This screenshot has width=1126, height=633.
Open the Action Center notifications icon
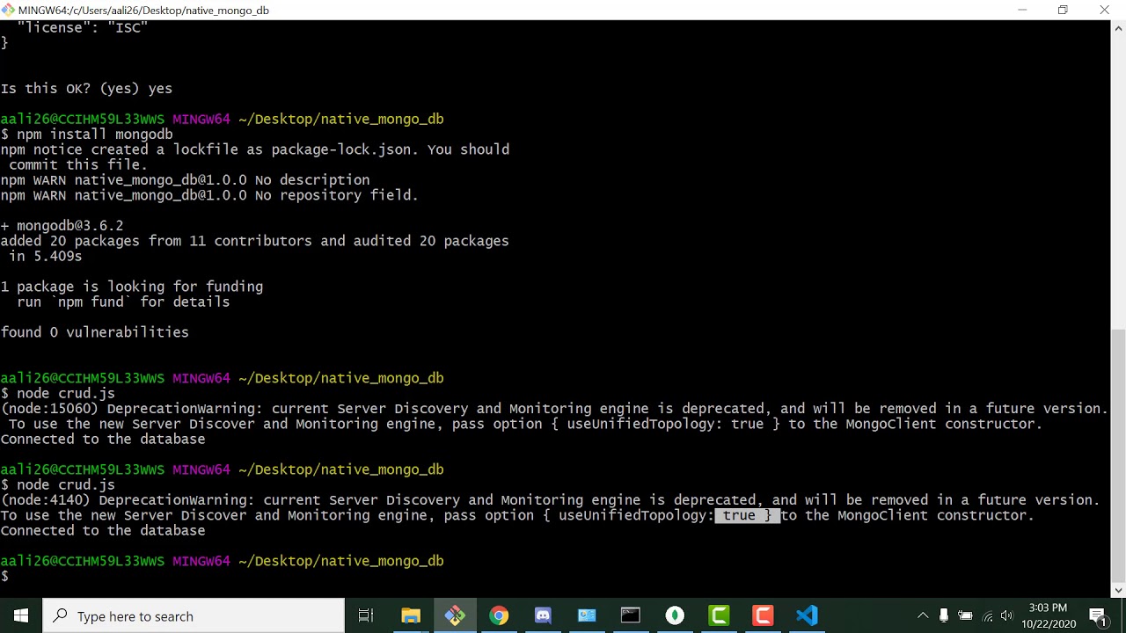tap(1098, 615)
